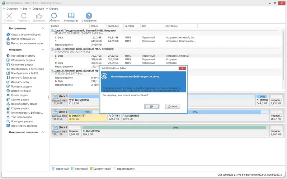Launch Мастер миграции ОС
Viewport: 287px width, 179px height.
pyautogui.click(x=21, y=39)
